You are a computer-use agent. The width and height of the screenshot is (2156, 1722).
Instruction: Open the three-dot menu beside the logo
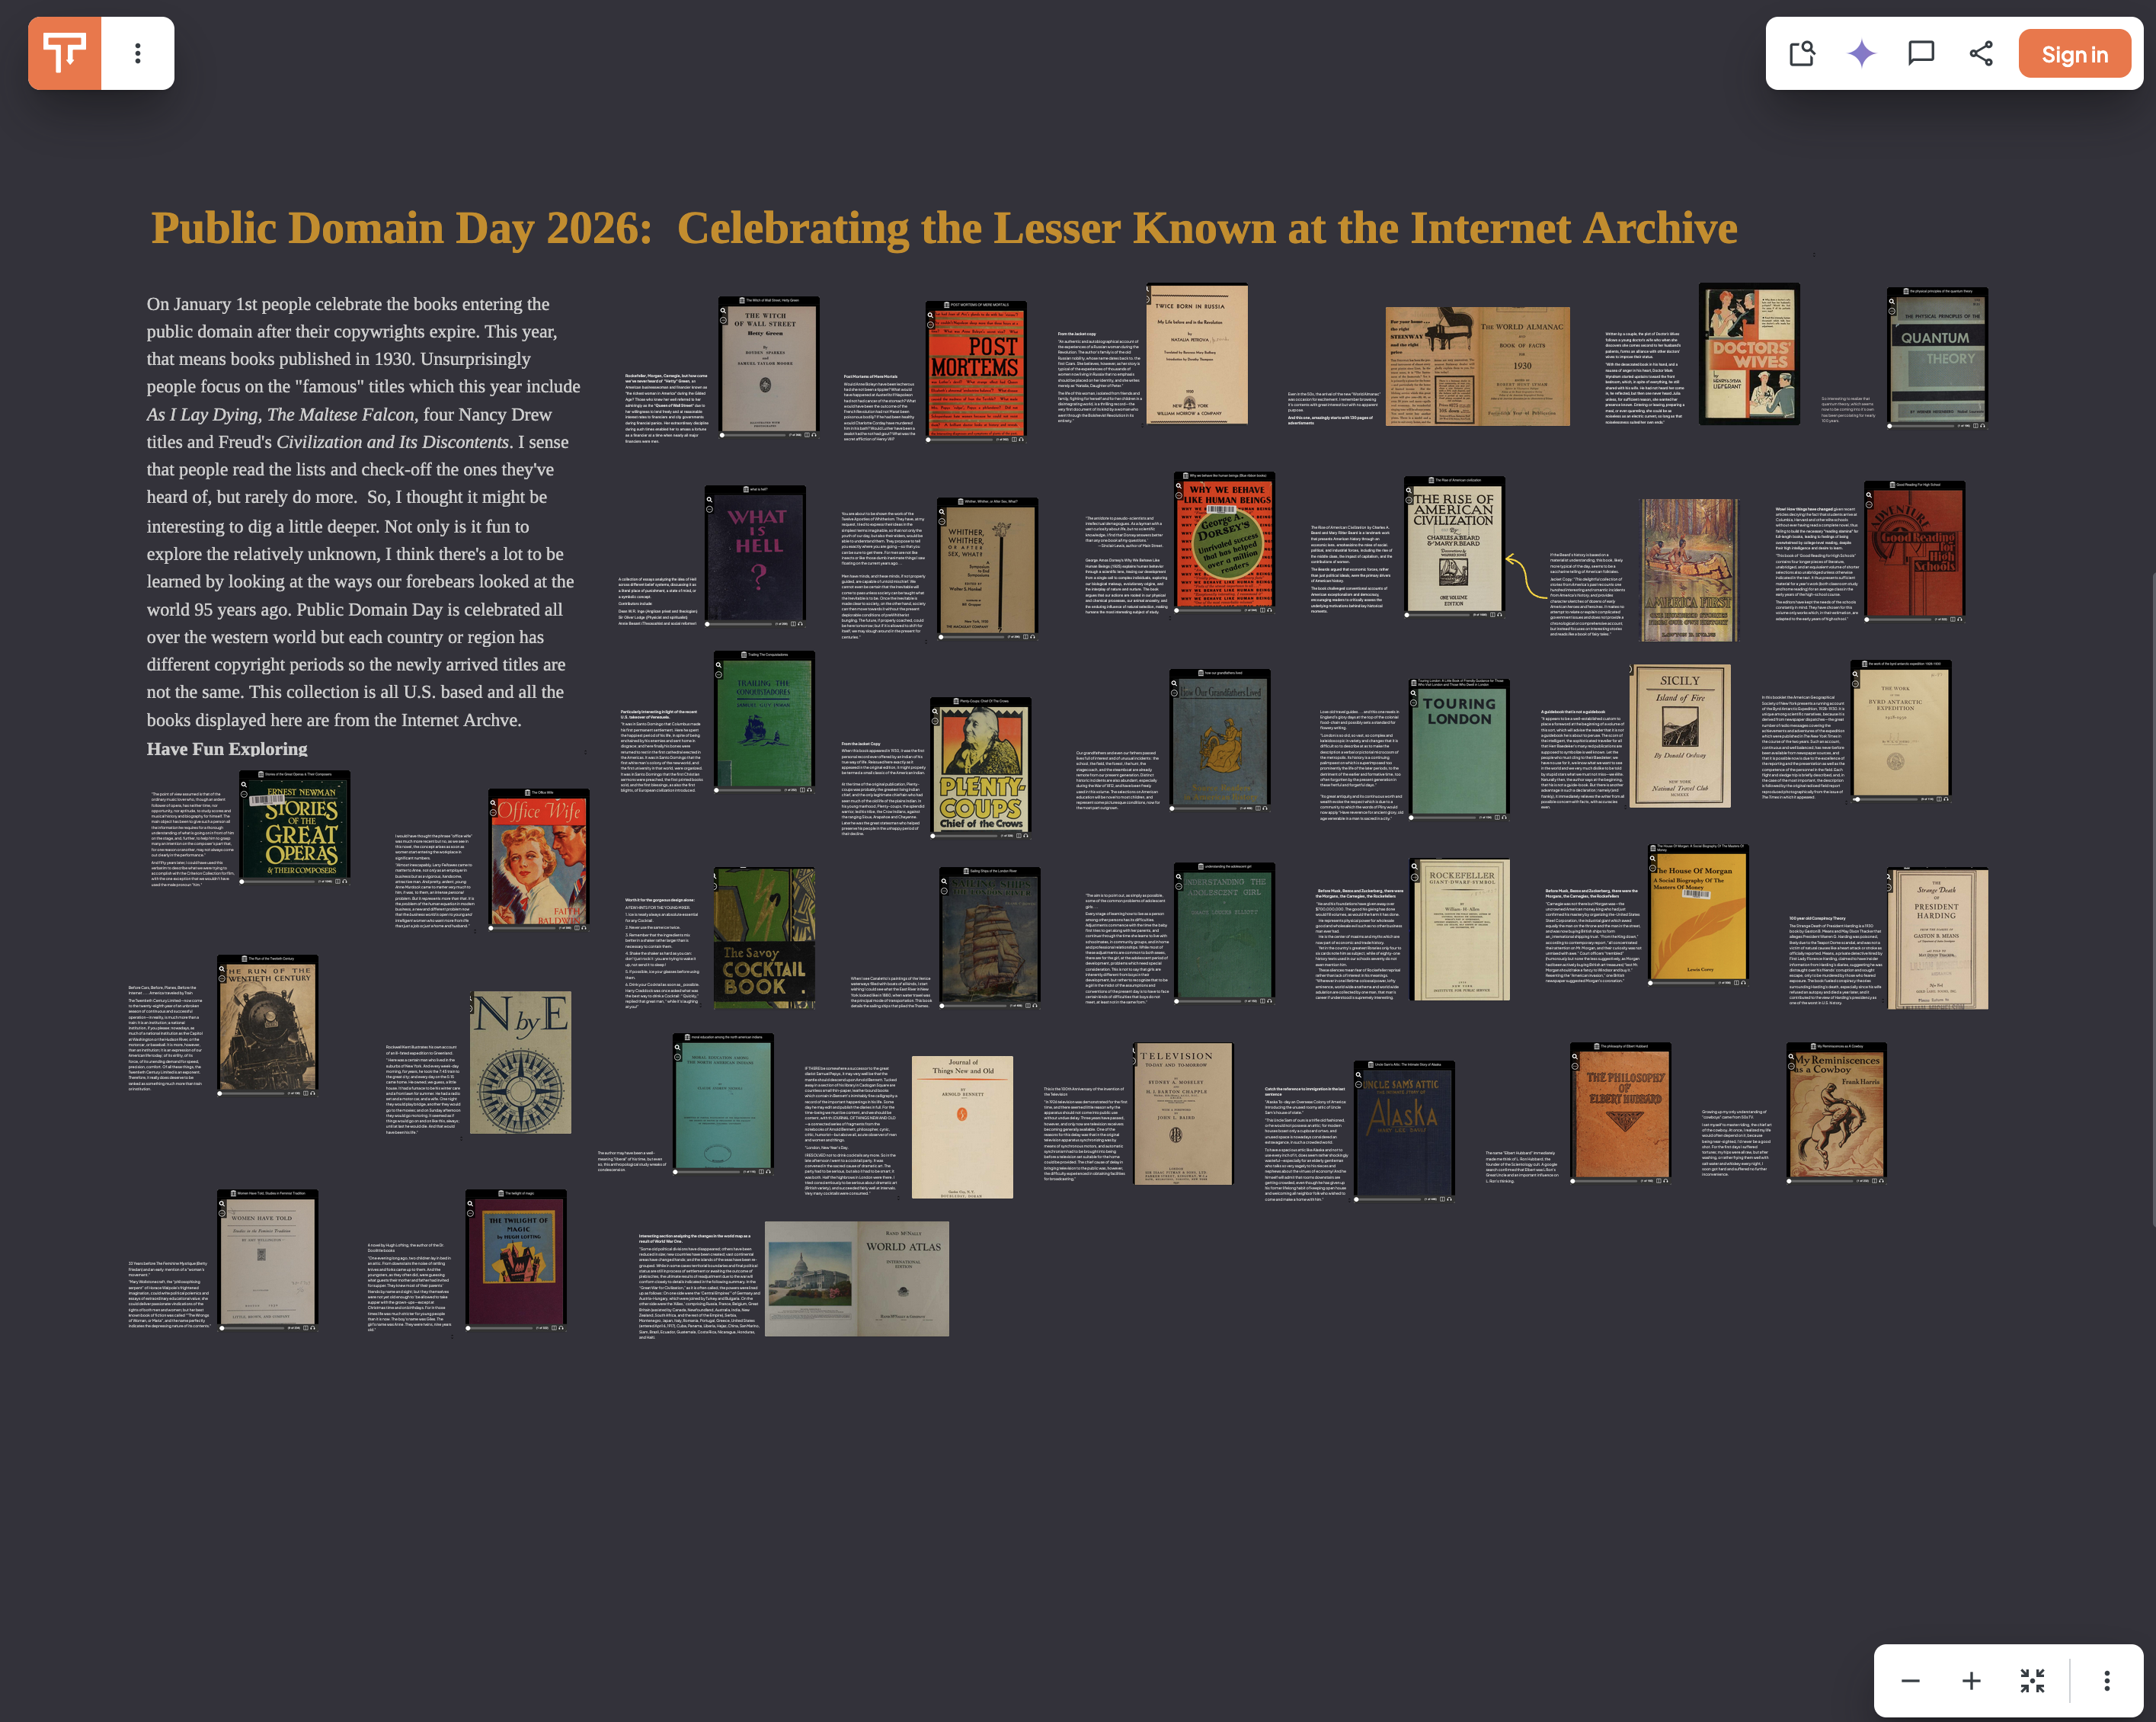[137, 53]
